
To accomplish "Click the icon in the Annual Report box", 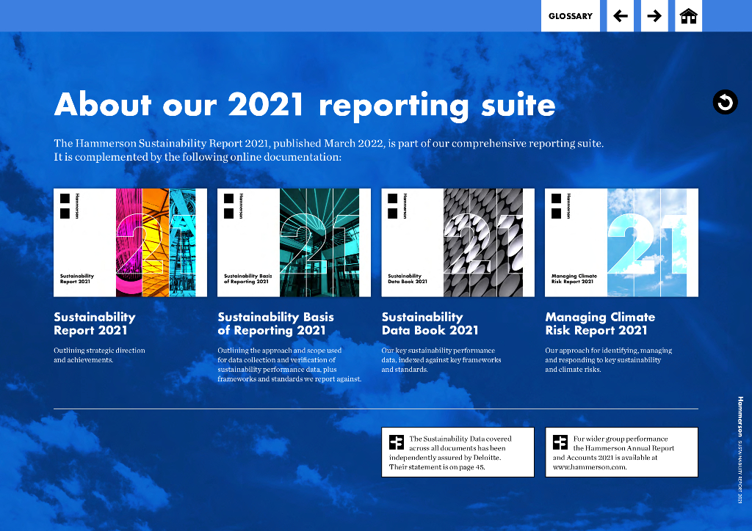I will pos(560,442).
